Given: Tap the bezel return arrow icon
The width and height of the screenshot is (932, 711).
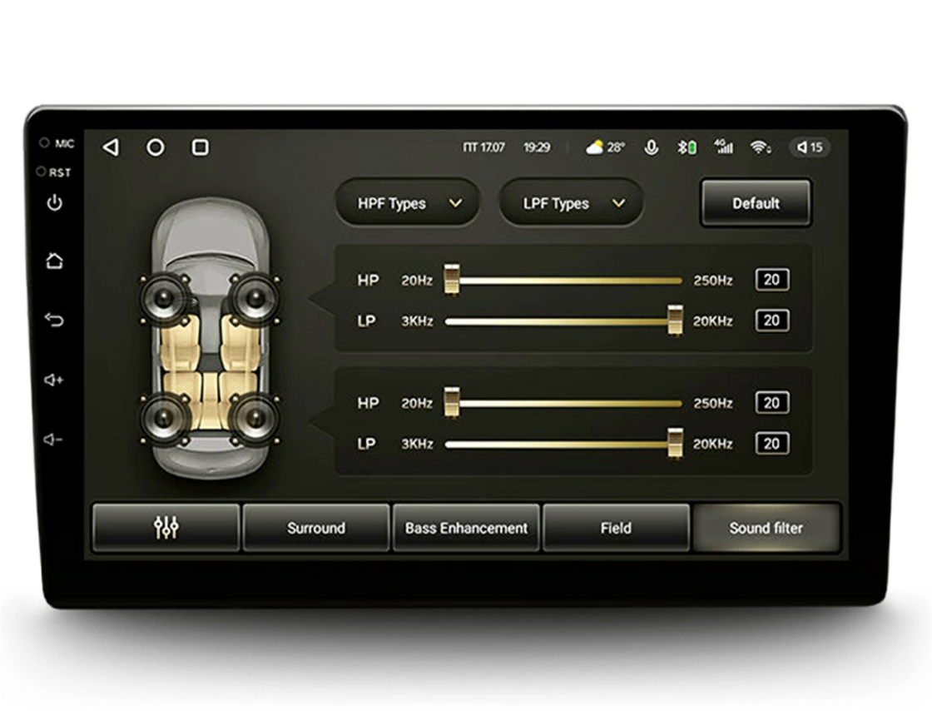Looking at the screenshot, I should (x=54, y=320).
